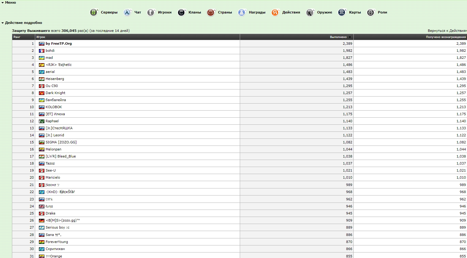Click the Maps icon
Image resolution: width=467 pixels, height=258 pixels.
[x=342, y=13]
